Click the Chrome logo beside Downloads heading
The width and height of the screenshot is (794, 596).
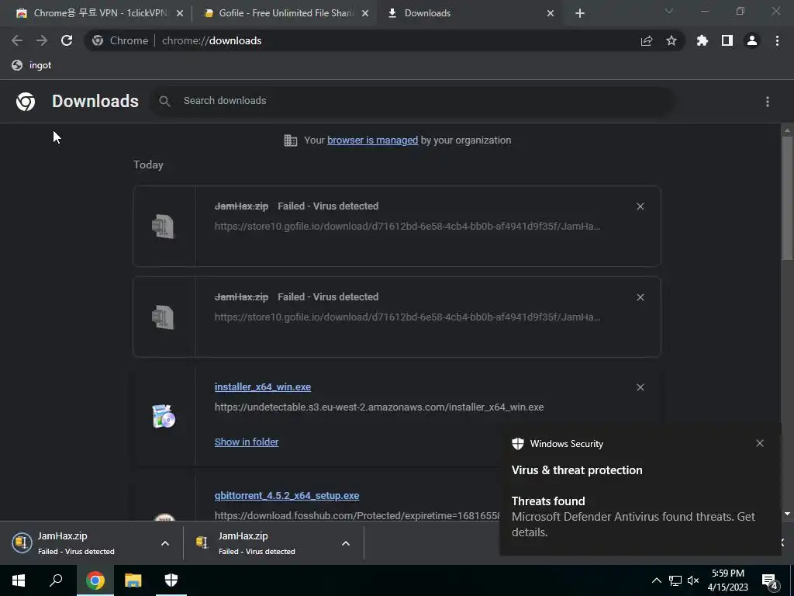click(26, 102)
